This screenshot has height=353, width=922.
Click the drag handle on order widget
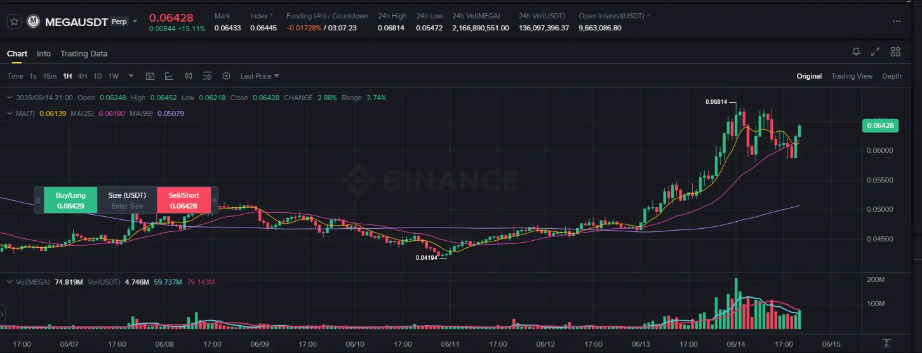tap(38, 200)
